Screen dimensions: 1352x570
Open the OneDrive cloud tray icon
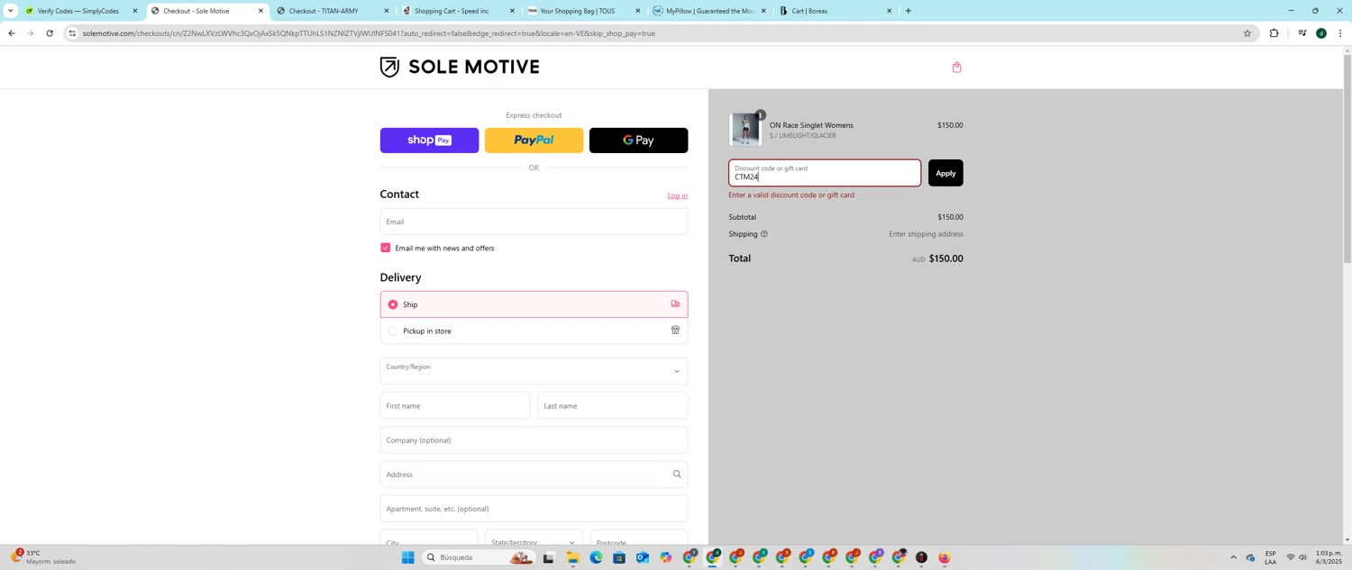point(1250,557)
